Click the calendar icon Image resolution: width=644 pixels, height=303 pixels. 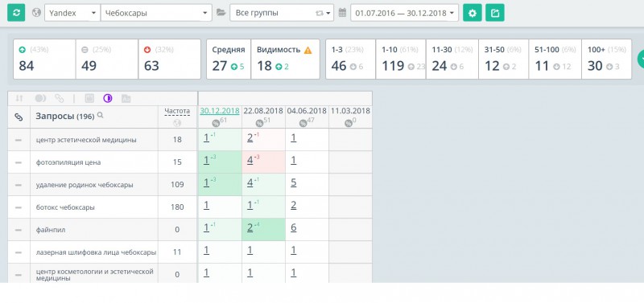click(342, 13)
